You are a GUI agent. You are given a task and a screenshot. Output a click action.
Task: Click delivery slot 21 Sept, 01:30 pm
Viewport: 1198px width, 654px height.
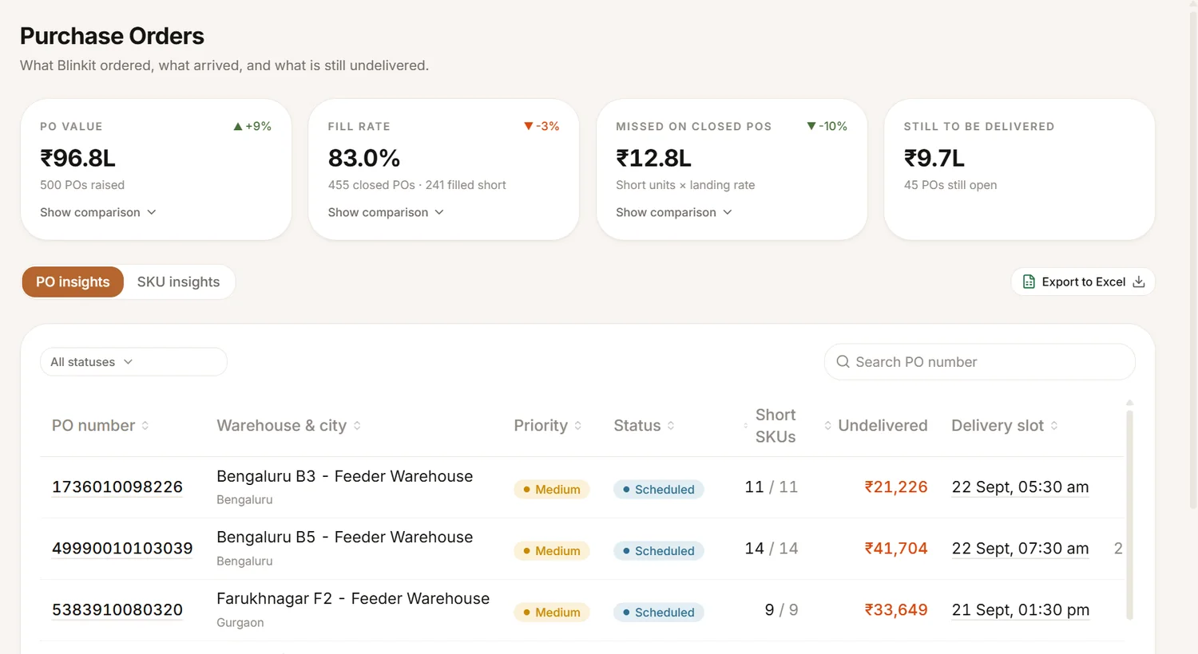(1020, 610)
